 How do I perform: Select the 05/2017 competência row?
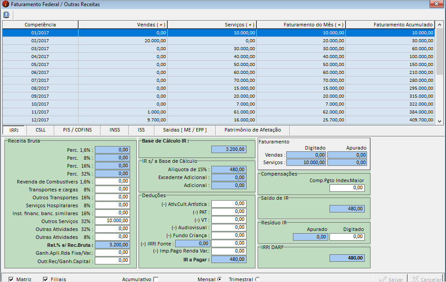218,65
